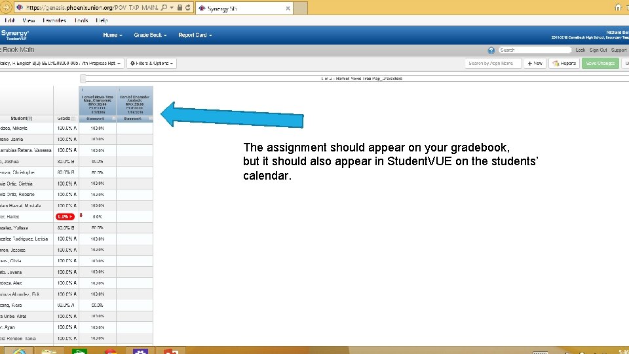Click the green Save Changes button
This screenshot has height=354, width=629.
[x=600, y=64]
